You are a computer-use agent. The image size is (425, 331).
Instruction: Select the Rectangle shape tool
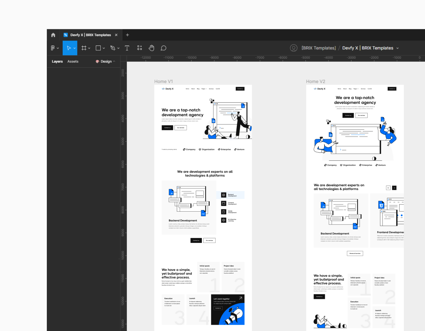98,48
